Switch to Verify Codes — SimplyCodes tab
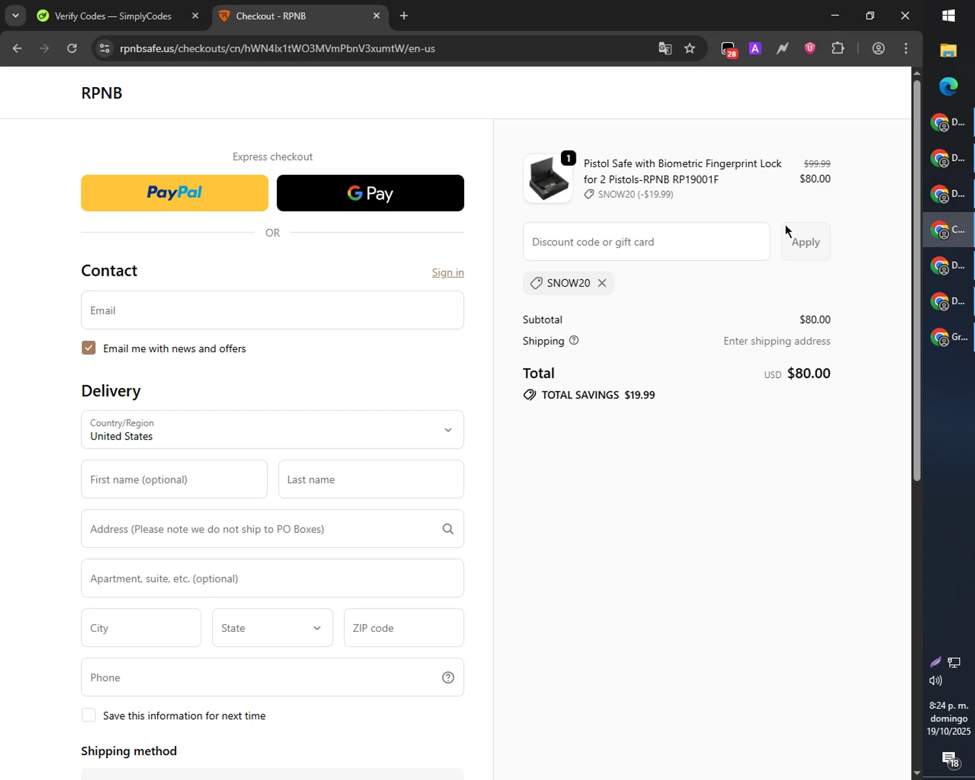 113,16
